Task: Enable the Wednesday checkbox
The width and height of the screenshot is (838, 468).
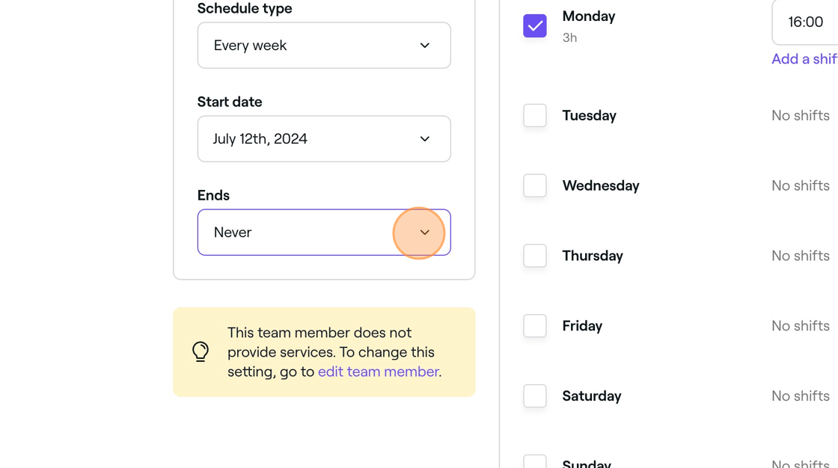Action: point(534,185)
